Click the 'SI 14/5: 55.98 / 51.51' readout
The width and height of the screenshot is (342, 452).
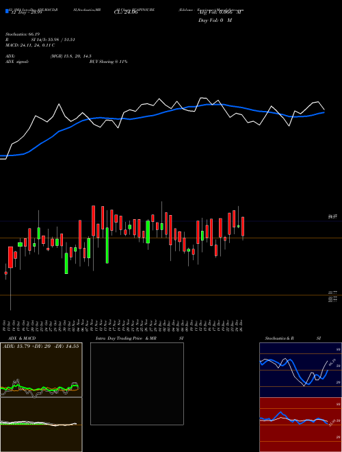point(53,40)
